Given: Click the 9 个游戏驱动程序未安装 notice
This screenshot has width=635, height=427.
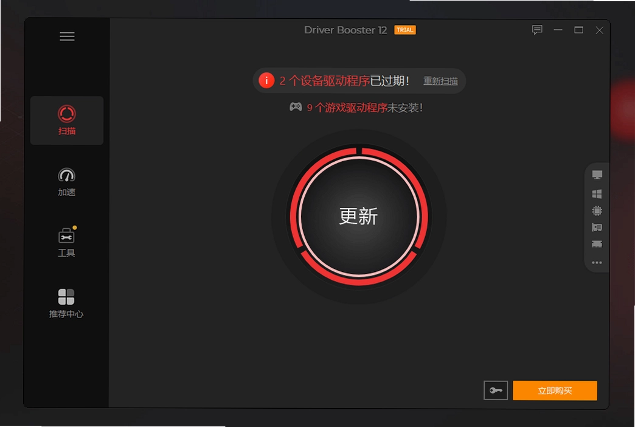Looking at the screenshot, I should 364,108.
